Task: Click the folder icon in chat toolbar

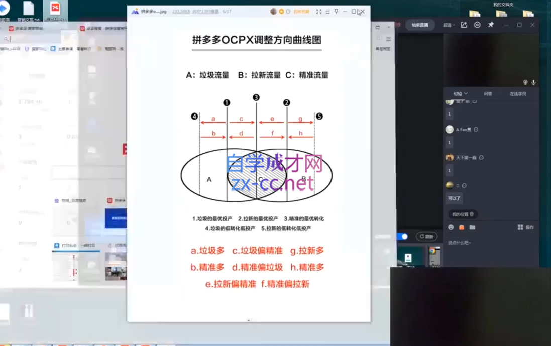Action: [472, 227]
